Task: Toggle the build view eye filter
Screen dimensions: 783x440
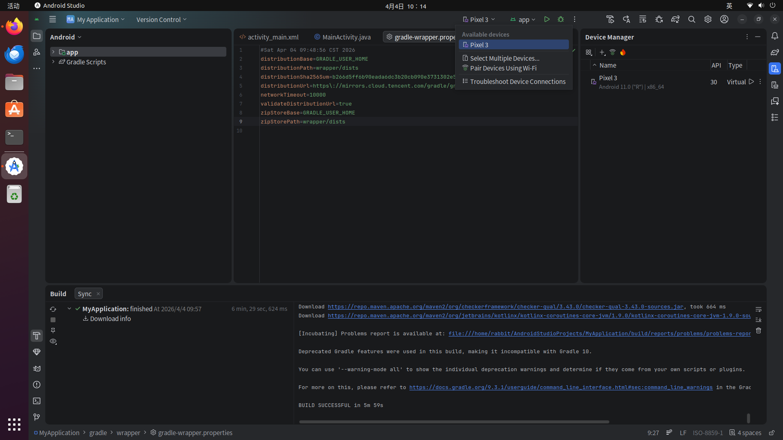Action: (53, 341)
